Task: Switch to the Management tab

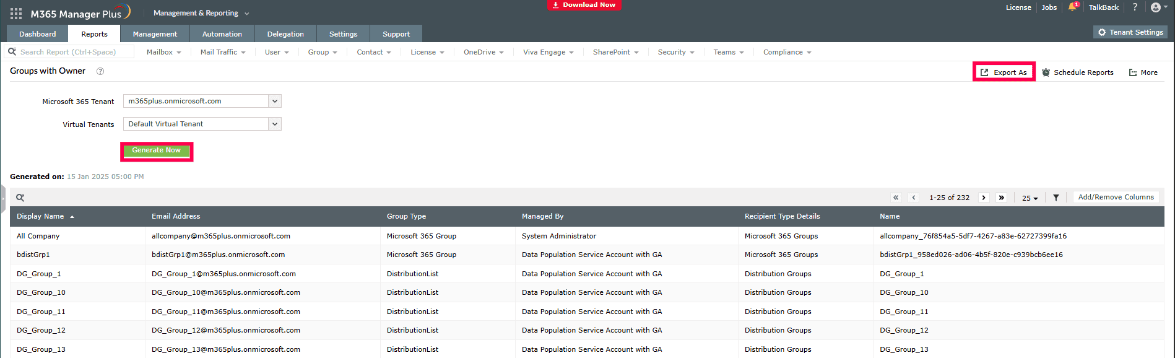Action: tap(155, 34)
